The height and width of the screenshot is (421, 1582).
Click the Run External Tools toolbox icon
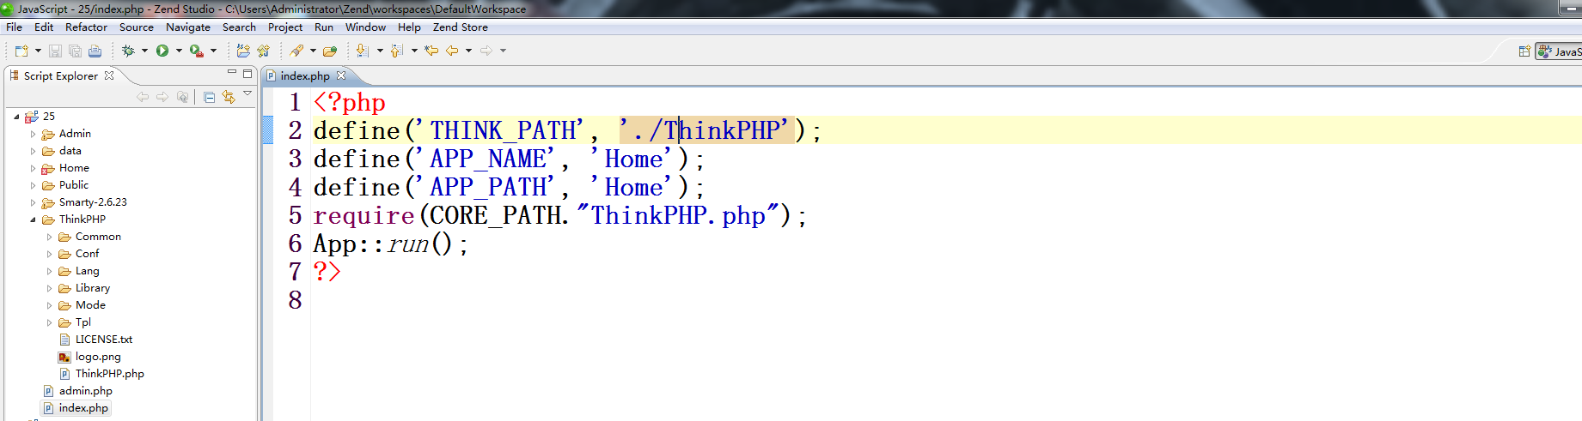point(197,51)
